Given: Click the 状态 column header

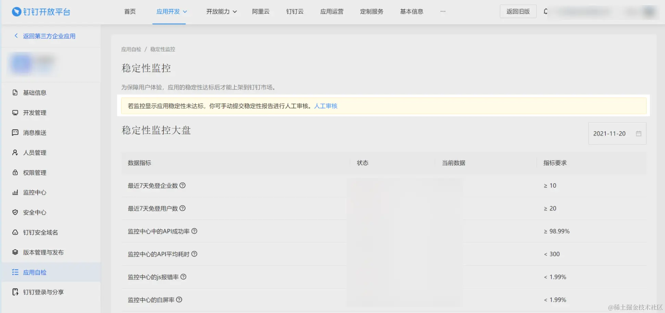Looking at the screenshot, I should [x=363, y=163].
